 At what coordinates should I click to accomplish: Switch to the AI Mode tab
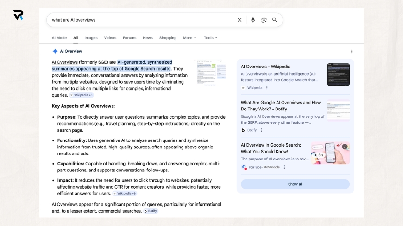pyautogui.click(x=59, y=38)
